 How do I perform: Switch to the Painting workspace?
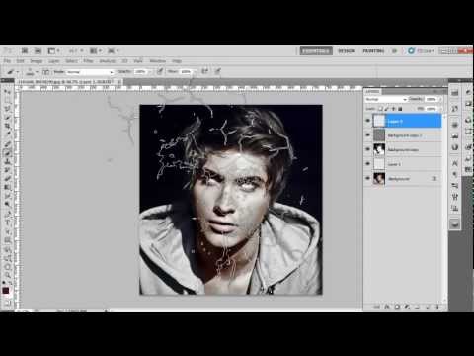click(x=373, y=51)
